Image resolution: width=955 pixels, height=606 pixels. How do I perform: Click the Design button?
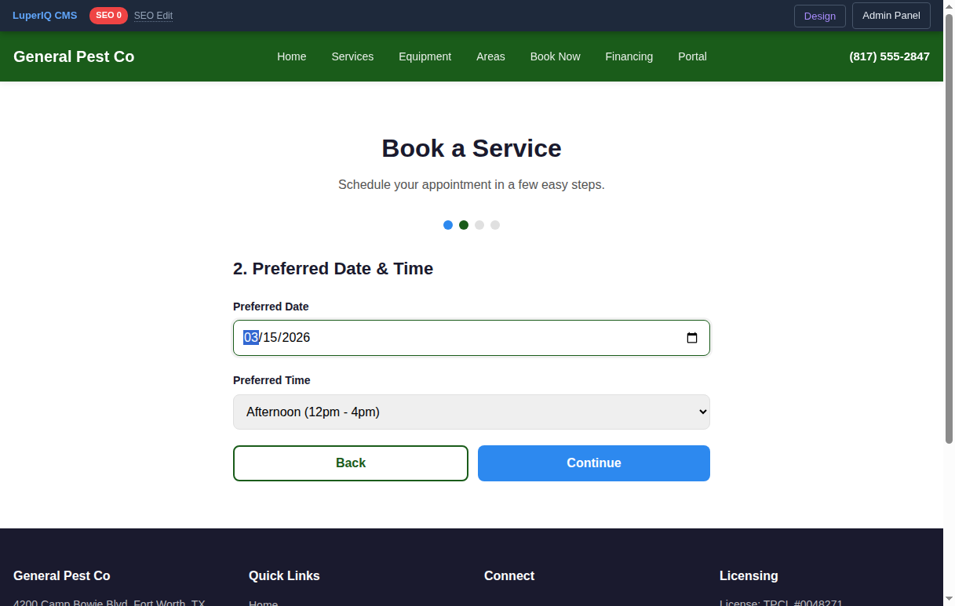coord(819,16)
